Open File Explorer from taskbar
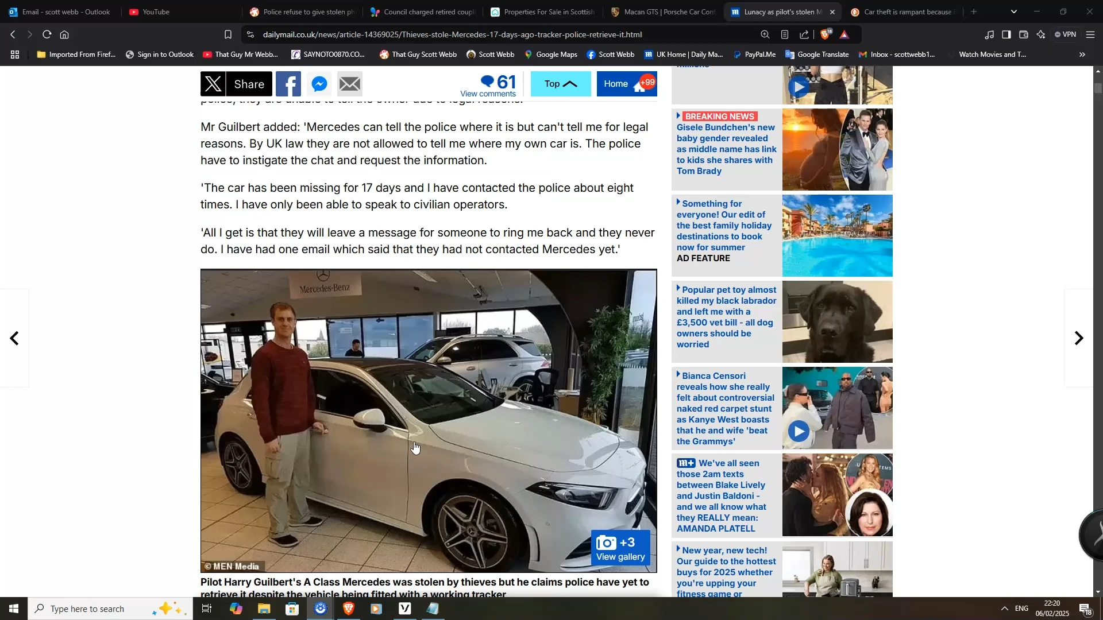Screen dimensions: 1103x620 (264, 609)
